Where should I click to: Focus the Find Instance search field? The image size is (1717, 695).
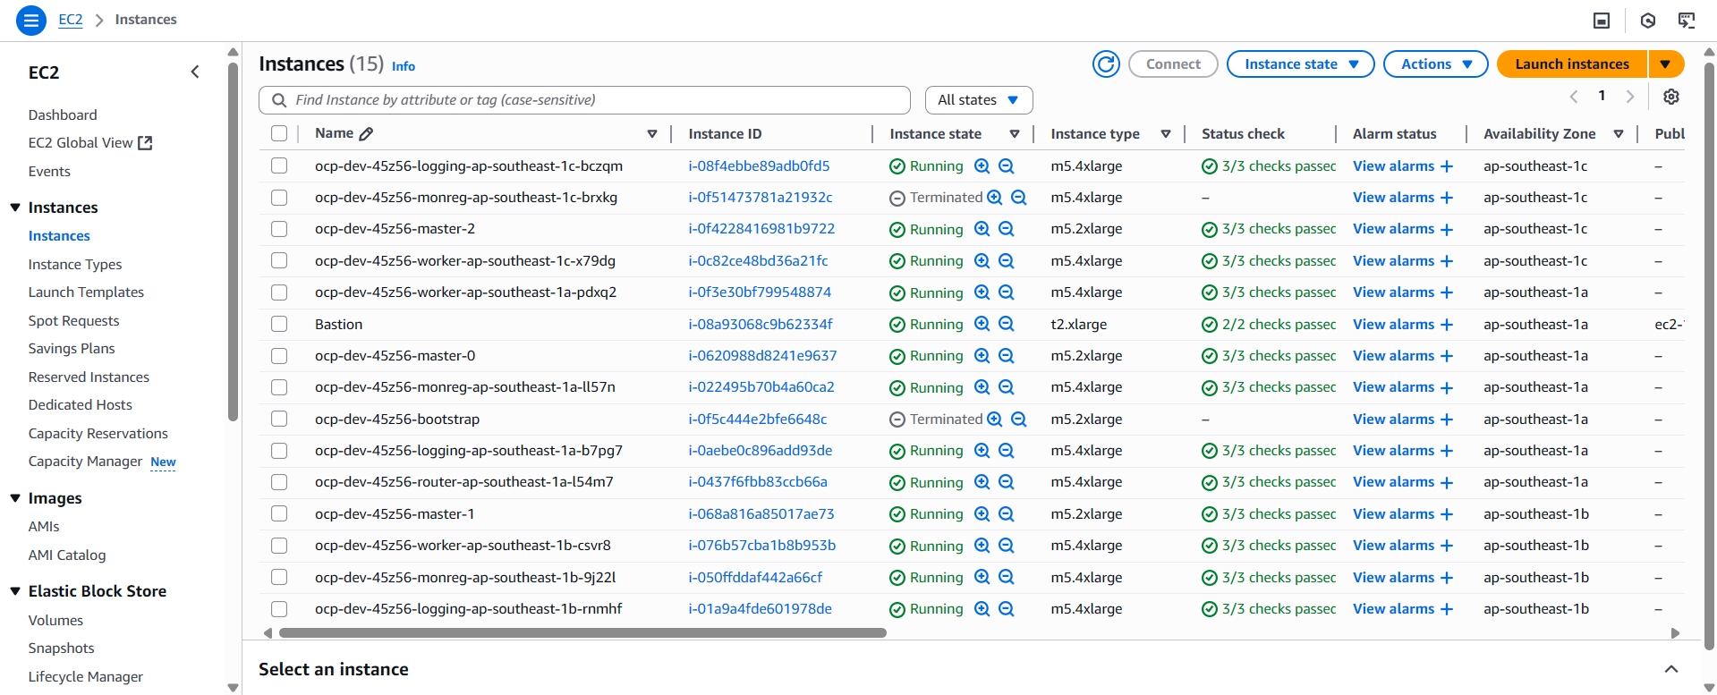point(584,100)
